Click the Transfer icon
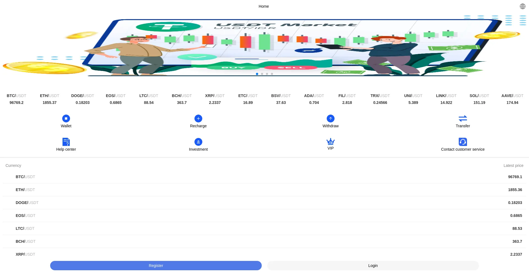The height and width of the screenshot is (273, 529). [463, 121]
